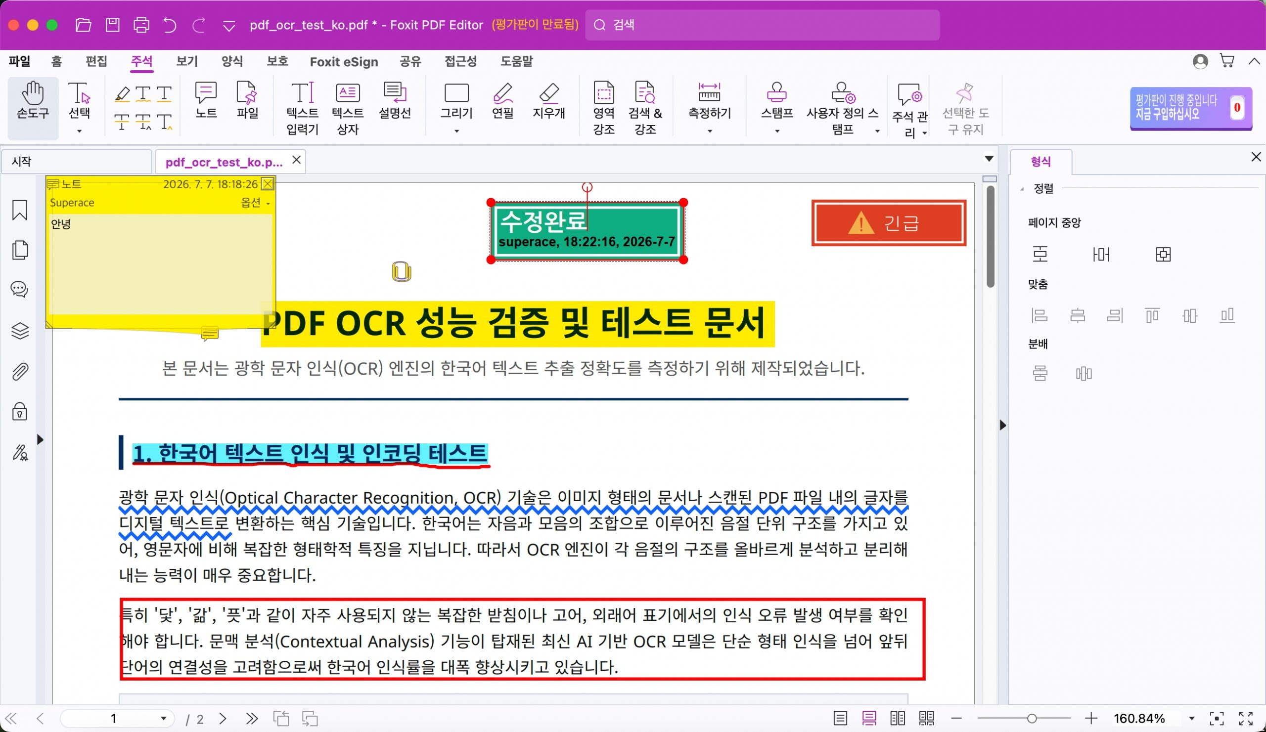
Task: Expand the 선택 tool dropdown arrow
Action: [79, 131]
